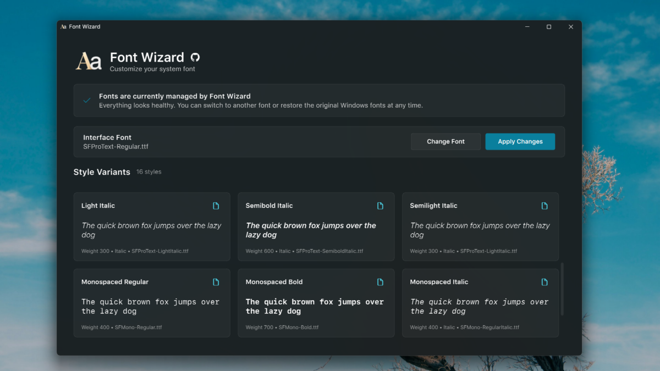This screenshot has height=371, width=660.
Task: Click the file icon on Monospaced Regular card
Action: coord(216,282)
